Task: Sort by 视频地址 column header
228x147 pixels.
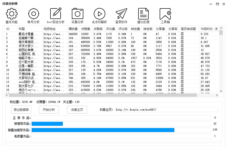Action: [55, 29]
